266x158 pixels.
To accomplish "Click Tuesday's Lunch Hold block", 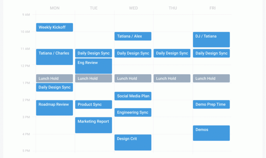I will click(x=94, y=78).
